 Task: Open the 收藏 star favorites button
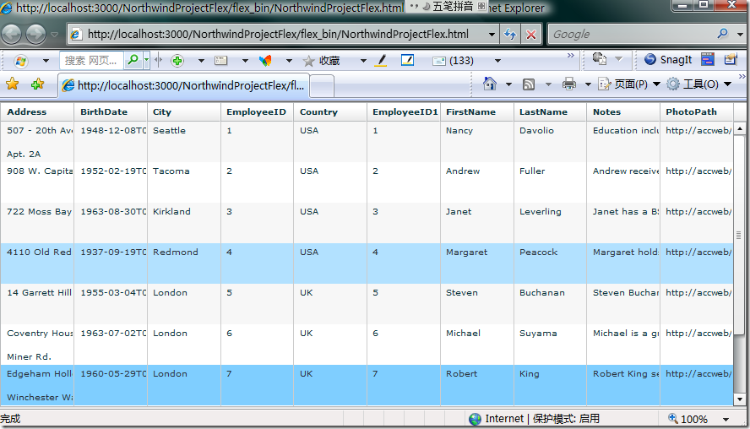[322, 61]
